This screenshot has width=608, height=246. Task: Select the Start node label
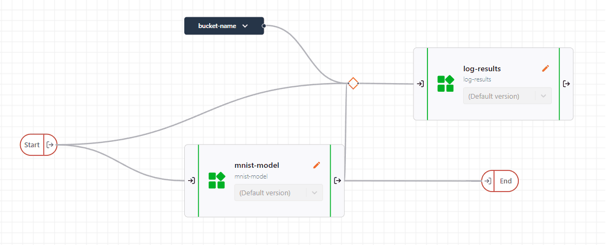click(32, 145)
